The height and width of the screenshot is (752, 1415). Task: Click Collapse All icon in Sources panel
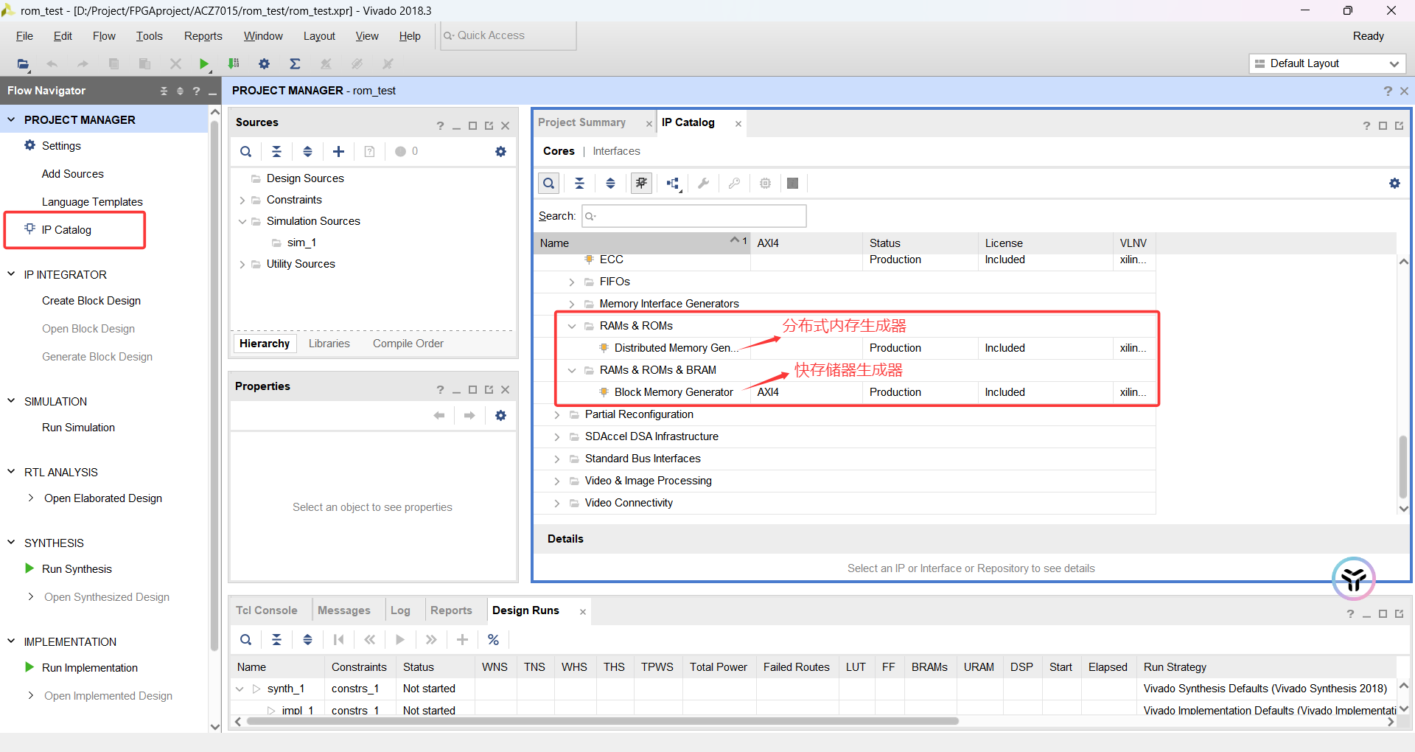point(276,151)
